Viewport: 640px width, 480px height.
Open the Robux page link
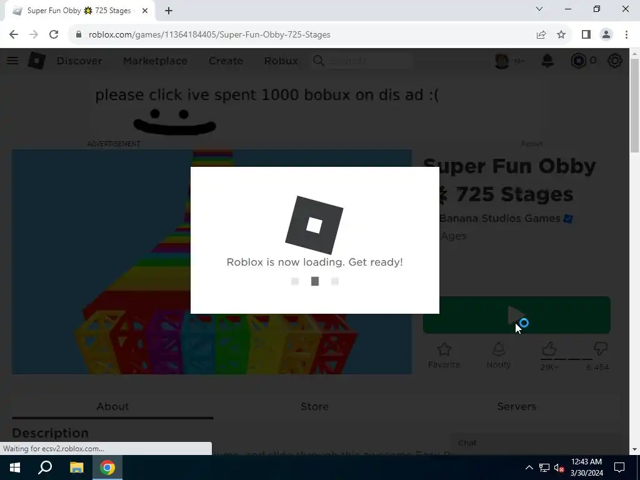[281, 61]
